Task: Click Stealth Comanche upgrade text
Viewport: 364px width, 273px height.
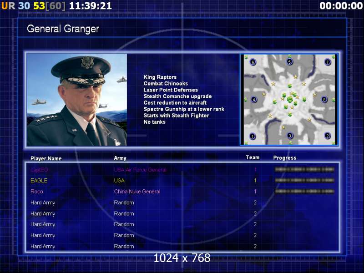Action: click(x=177, y=96)
